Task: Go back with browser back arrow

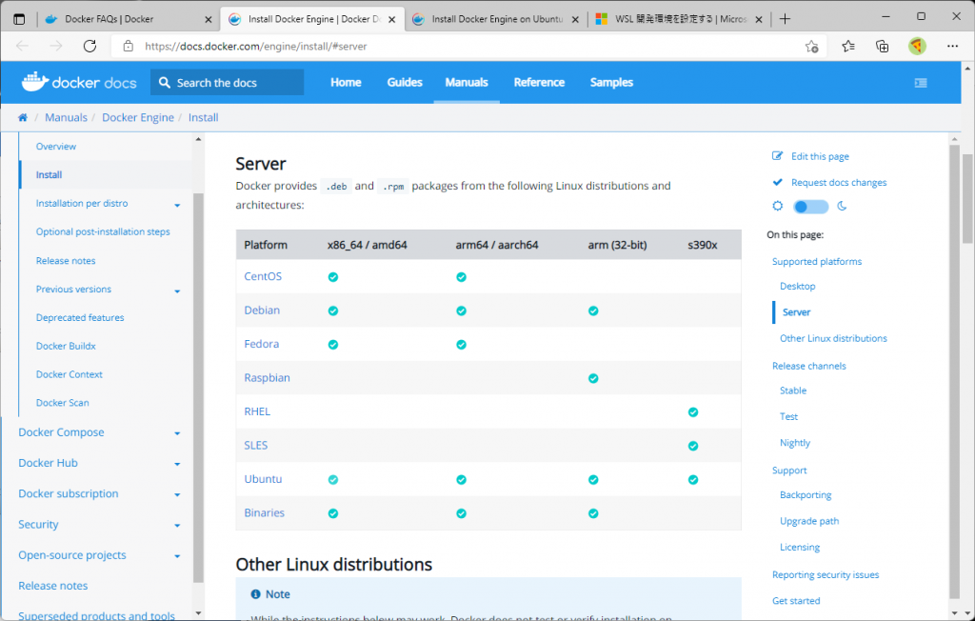Action: (23, 46)
